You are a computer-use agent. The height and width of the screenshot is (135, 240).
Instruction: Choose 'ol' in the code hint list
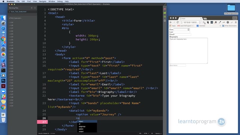coord(87,124)
